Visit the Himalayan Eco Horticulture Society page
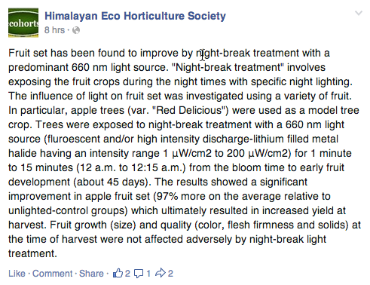This screenshot has height=285, width=370. (135, 16)
